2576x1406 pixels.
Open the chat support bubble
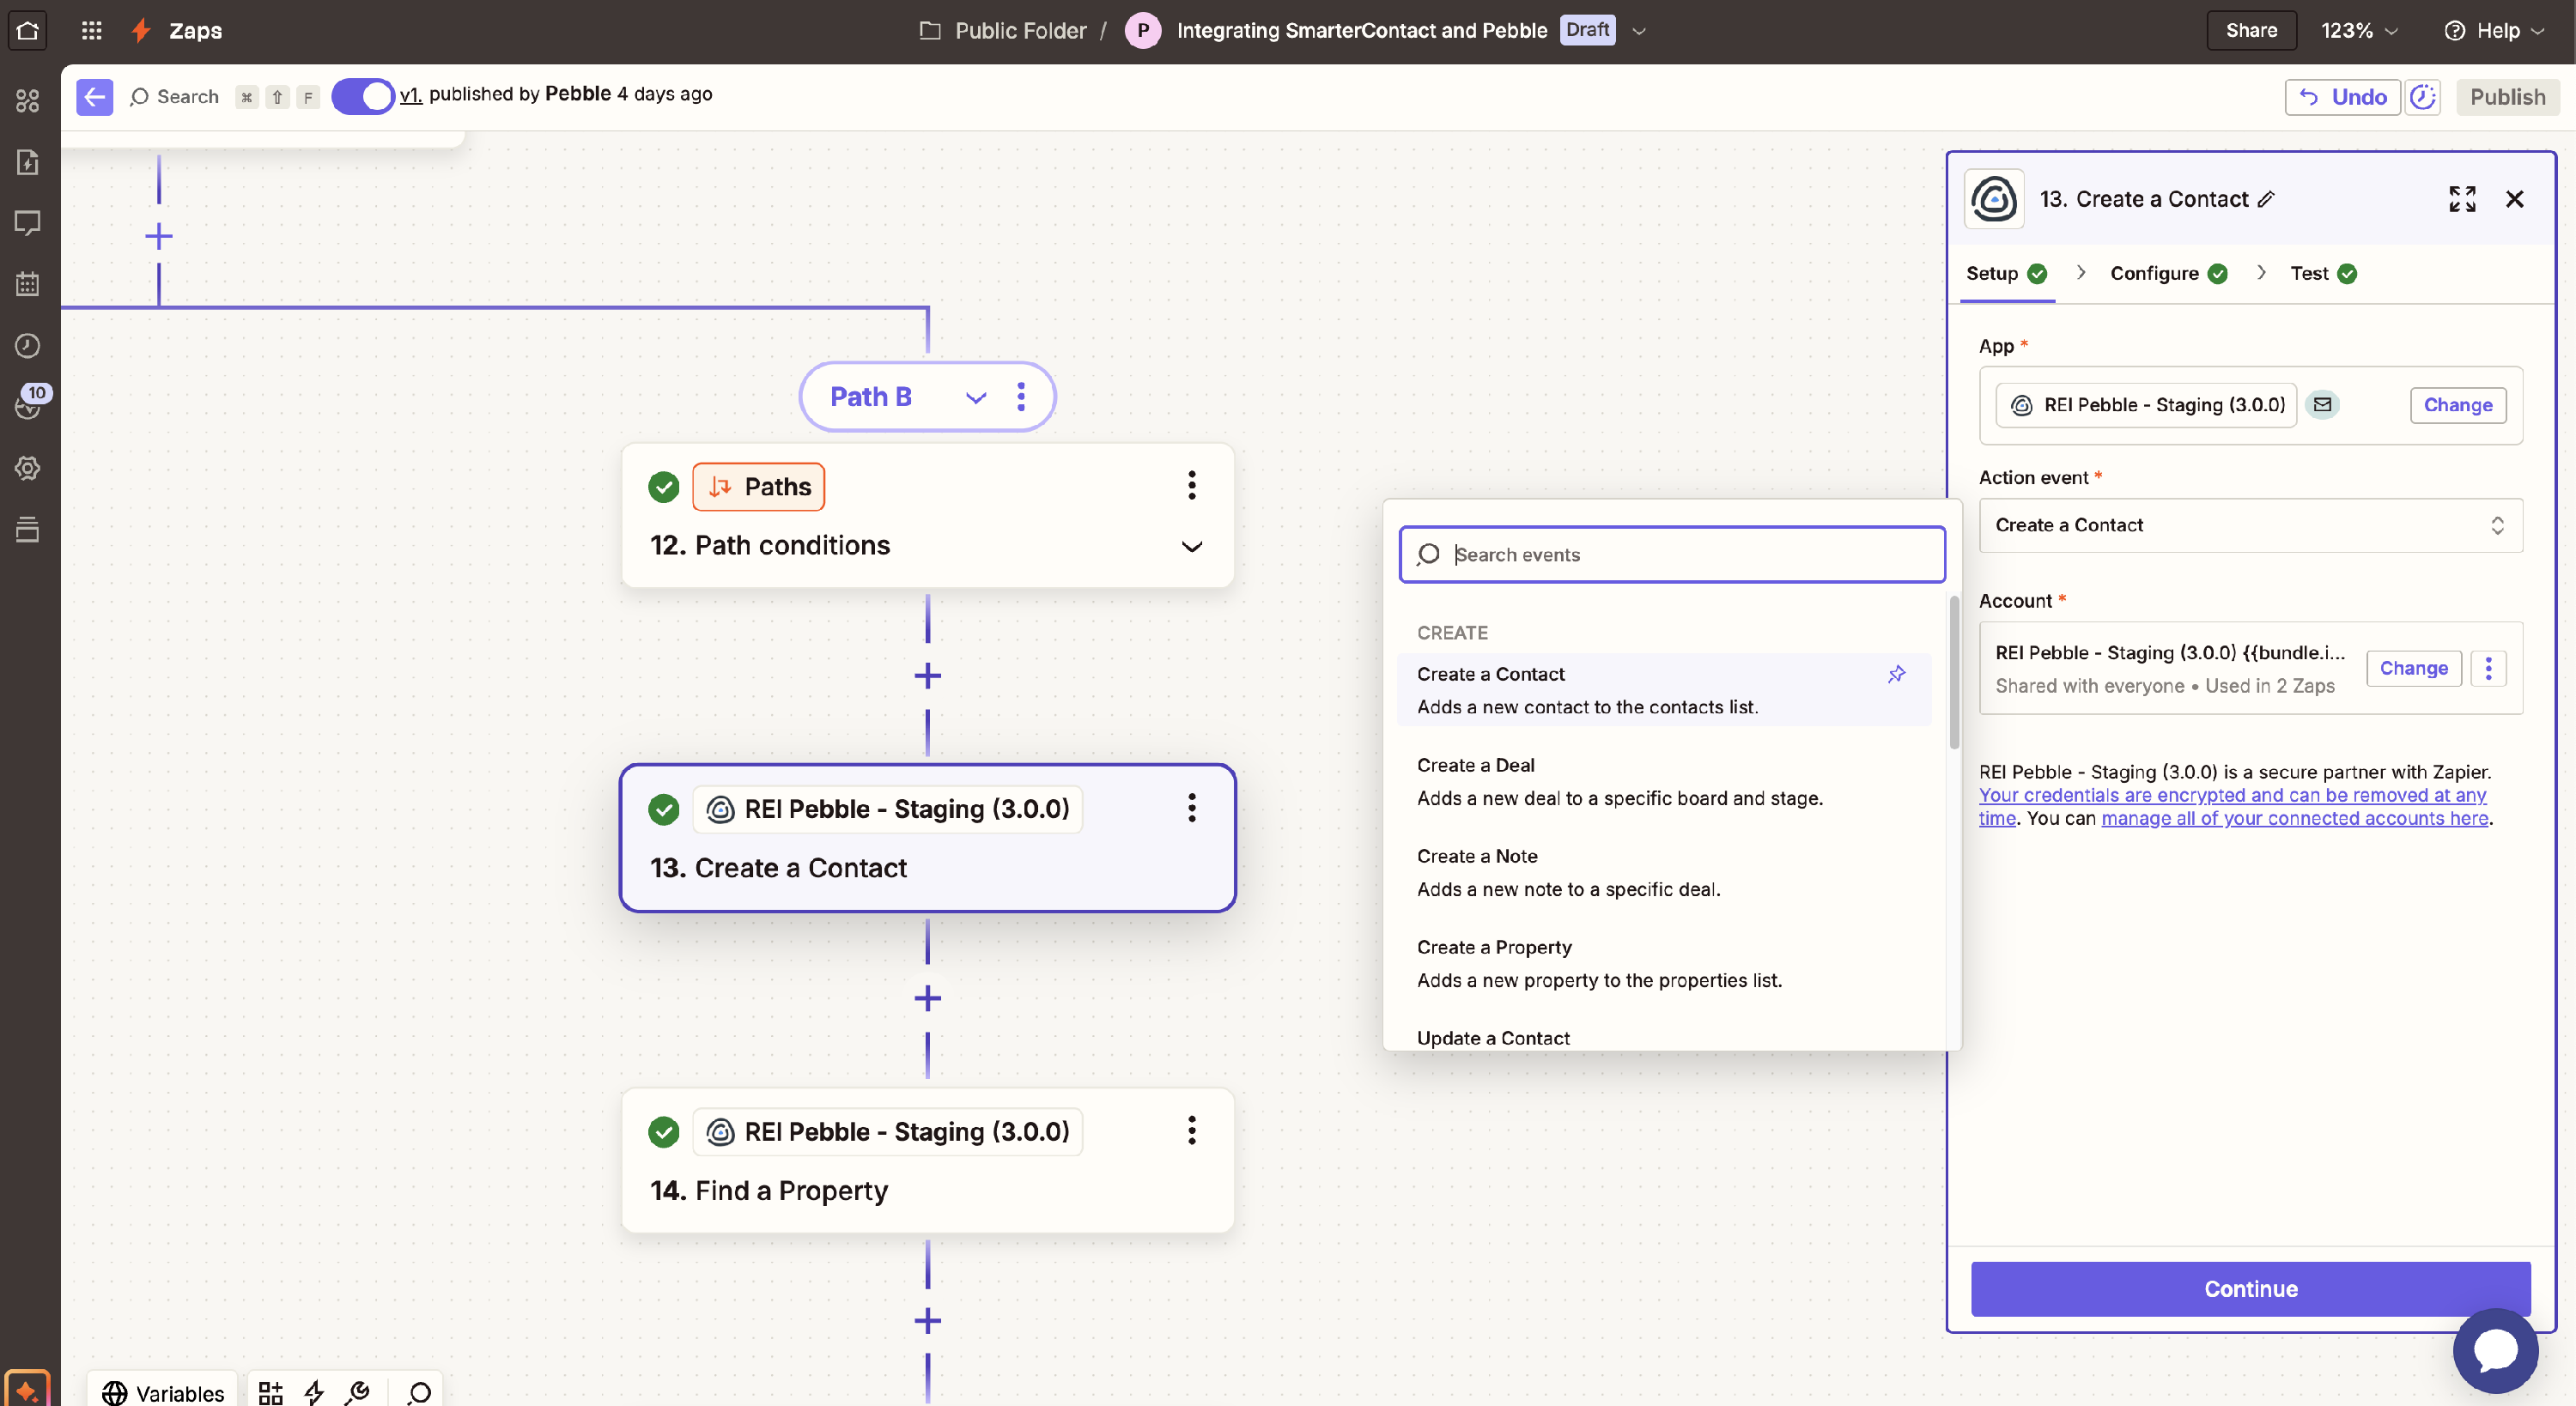(2495, 1350)
